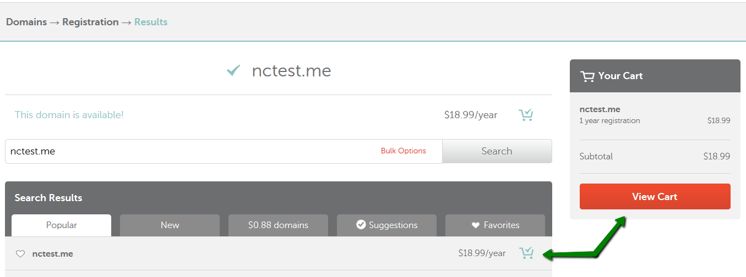Viewport: 746px width, 277px height.
Task: Open the $0.88 domains tab
Action: tap(278, 225)
